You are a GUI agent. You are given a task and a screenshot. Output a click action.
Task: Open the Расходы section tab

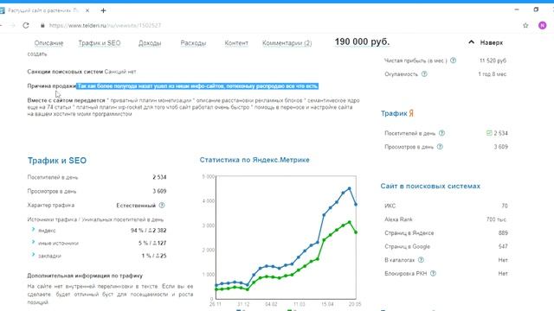click(x=193, y=43)
